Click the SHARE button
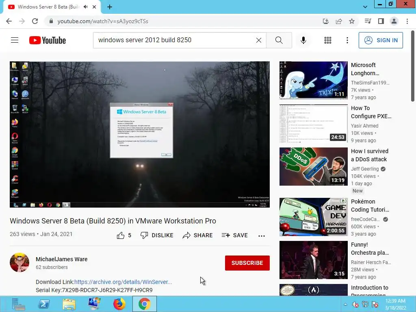The width and height of the screenshot is (416, 312). pyautogui.click(x=198, y=235)
